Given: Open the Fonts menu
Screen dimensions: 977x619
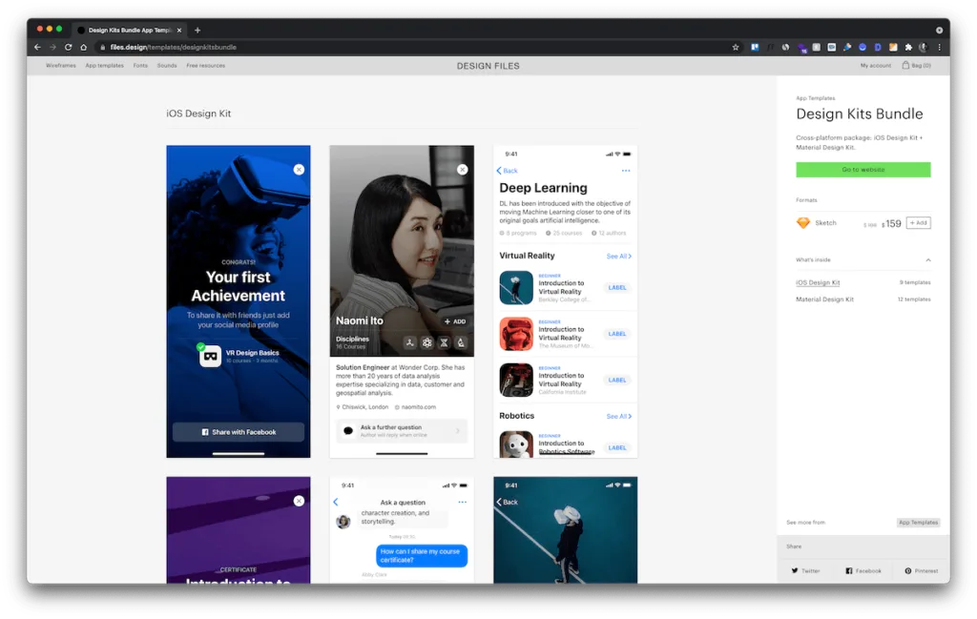Looking at the screenshot, I should click(141, 66).
